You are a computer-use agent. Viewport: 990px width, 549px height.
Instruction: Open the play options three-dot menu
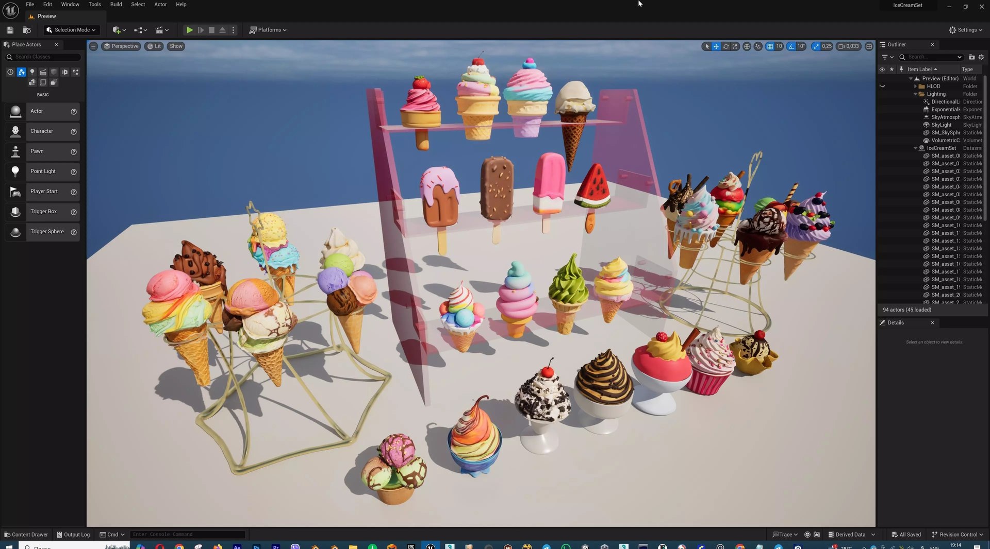(233, 30)
